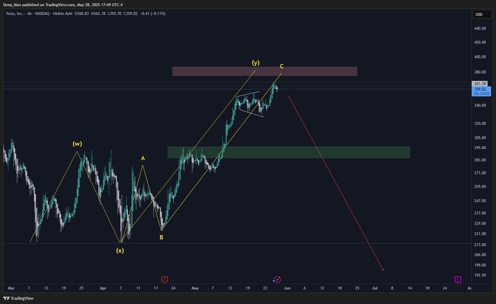Click the high value H362.18
The width and height of the screenshot is (496, 304).
tap(98, 14)
